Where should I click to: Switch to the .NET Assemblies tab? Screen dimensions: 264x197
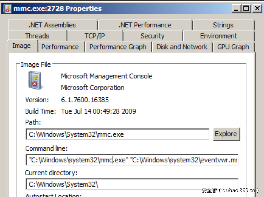[x=52, y=25]
